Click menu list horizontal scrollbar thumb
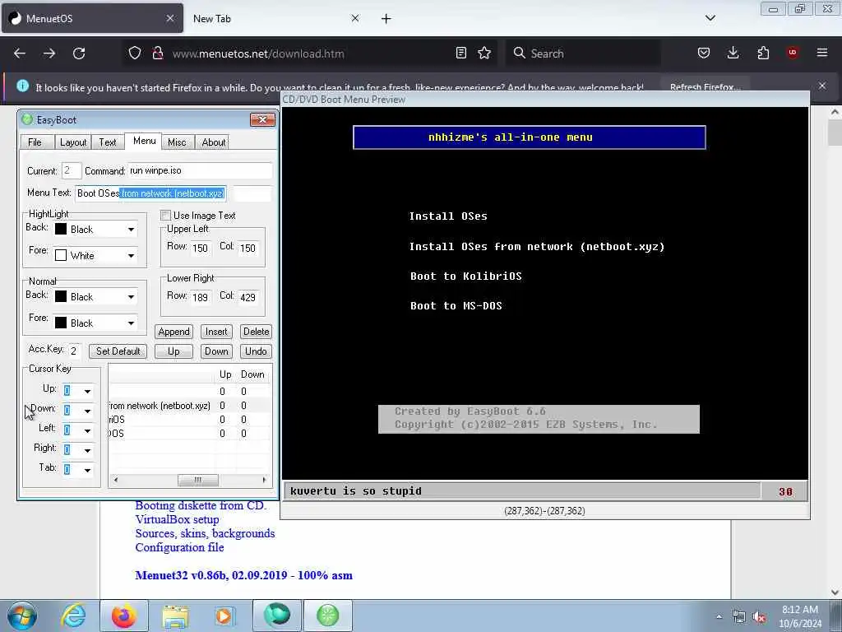The width and height of the screenshot is (842, 632). [x=198, y=480]
